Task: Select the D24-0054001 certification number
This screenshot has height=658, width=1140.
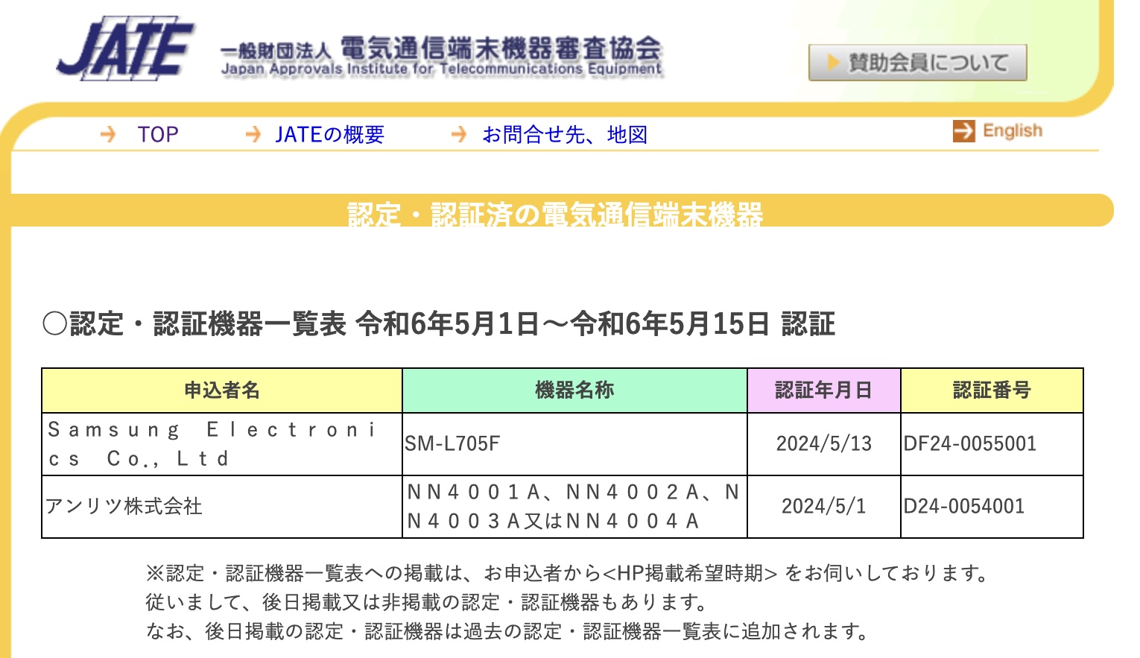Action: 992,507
